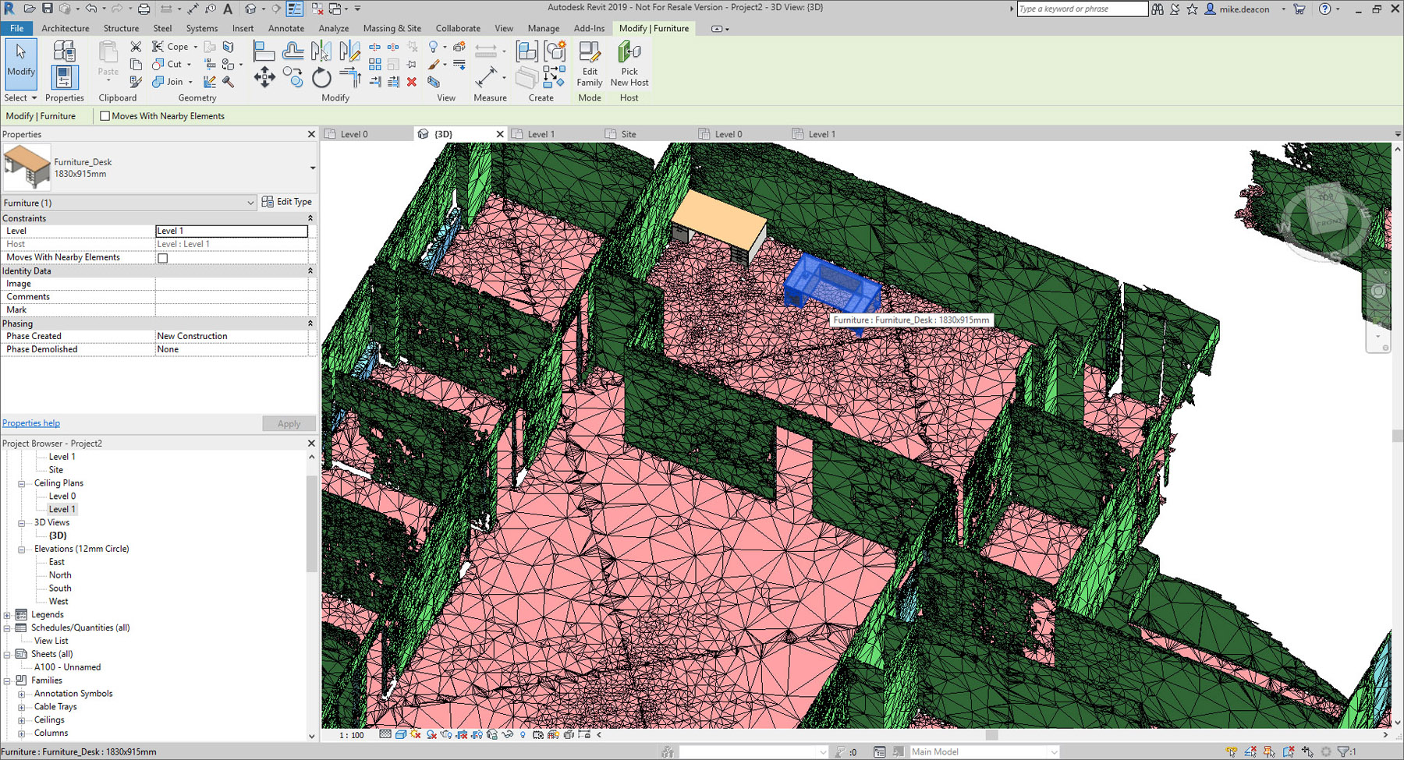Toggle Shadows in view control bar
The height and width of the screenshot is (760, 1404).
431,734
